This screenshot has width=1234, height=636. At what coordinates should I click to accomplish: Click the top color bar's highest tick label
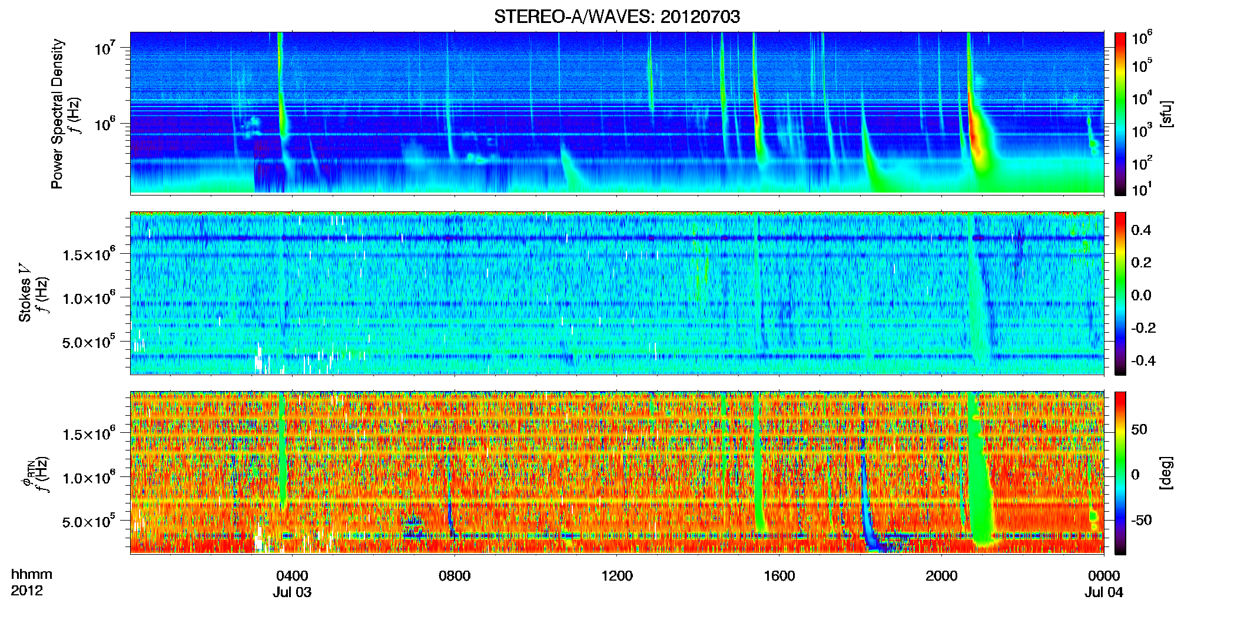point(1142,38)
